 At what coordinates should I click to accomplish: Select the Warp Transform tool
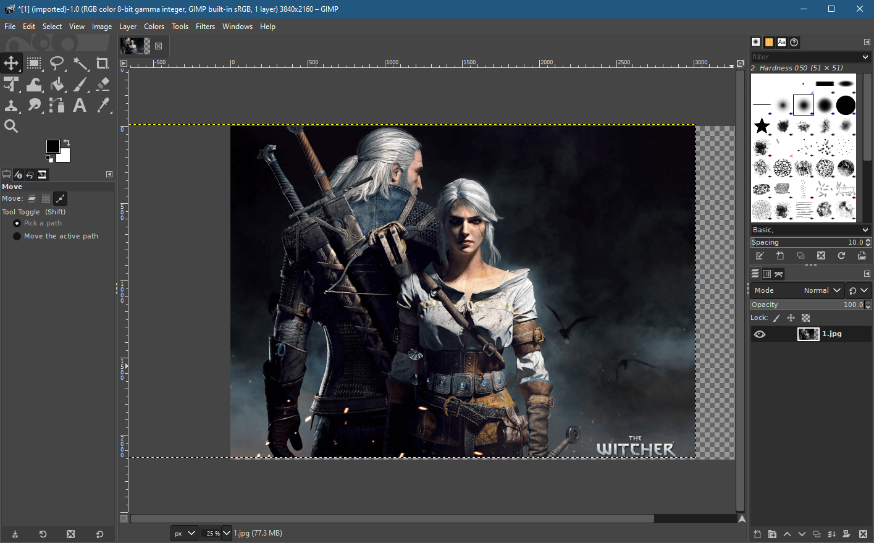point(34,84)
